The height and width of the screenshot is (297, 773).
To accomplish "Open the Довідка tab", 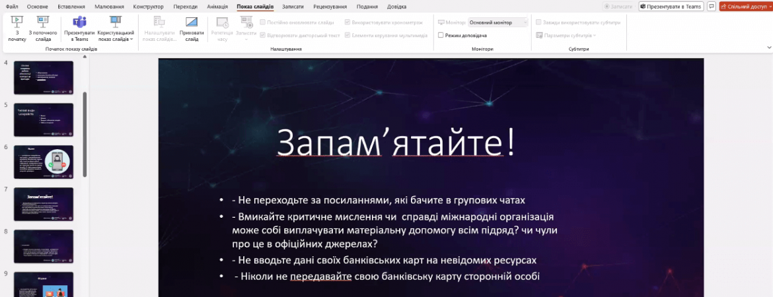I will (x=397, y=7).
